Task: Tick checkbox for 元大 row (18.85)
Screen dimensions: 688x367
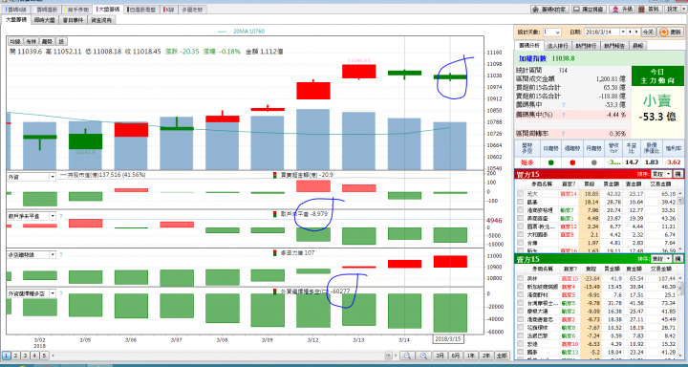Action: coord(521,193)
